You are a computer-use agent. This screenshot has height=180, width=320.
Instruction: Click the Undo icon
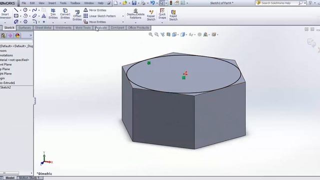[152, 3]
